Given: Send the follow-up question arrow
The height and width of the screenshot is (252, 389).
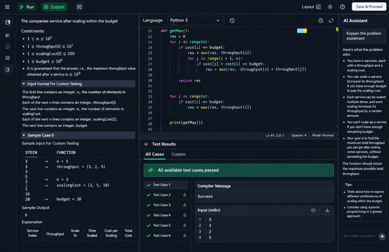Looking at the screenshot, I should (x=382, y=236).
